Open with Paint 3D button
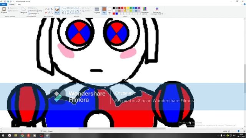The width and height of the screenshot is (246, 138). 157,11
